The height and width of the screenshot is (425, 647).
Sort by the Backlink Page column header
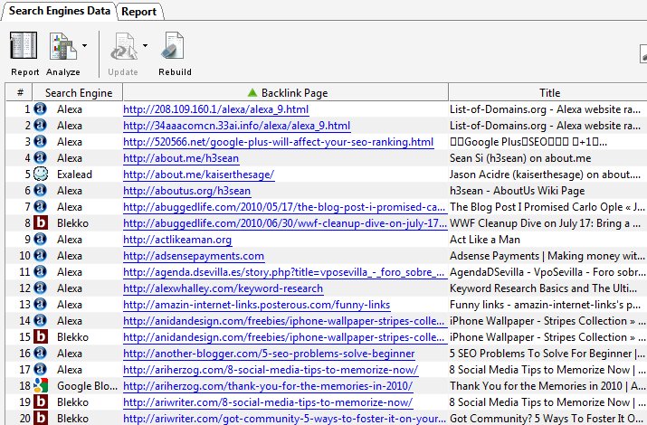[285, 92]
